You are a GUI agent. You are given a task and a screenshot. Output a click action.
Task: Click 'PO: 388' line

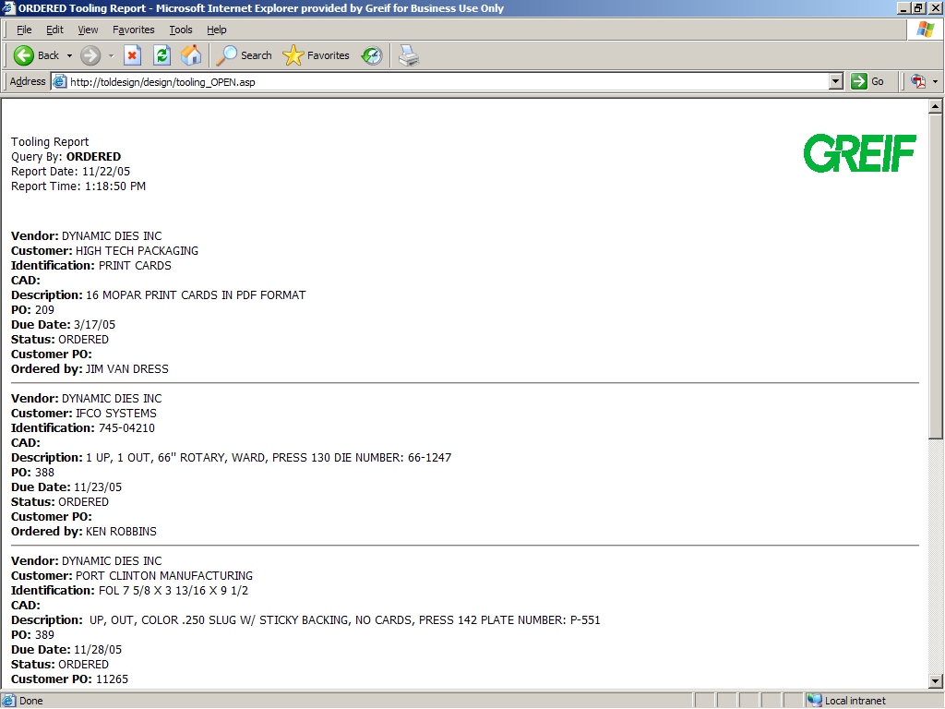(32, 472)
